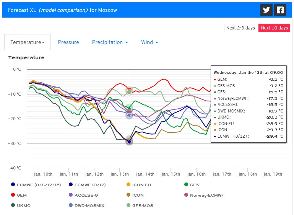
Task: Click the 0 °C axis label
Action: (17, 69)
